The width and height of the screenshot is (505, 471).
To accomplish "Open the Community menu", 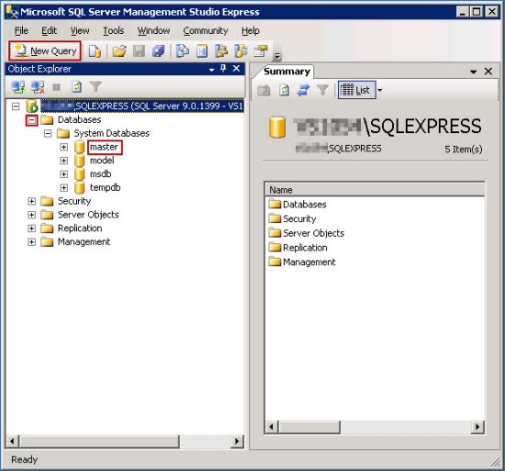I will point(206,31).
